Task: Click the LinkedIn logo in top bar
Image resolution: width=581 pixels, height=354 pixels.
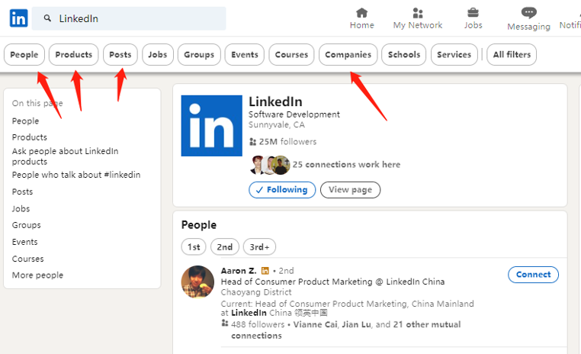Action: [x=18, y=18]
